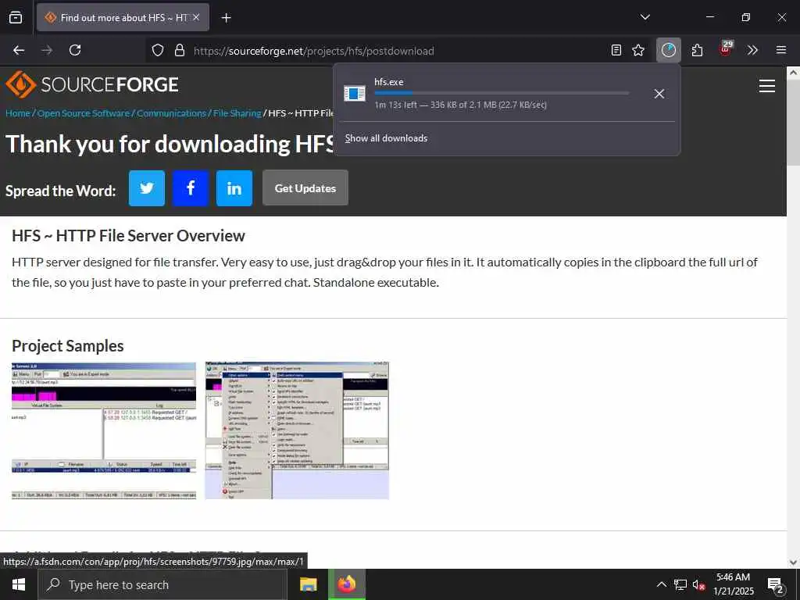The height and width of the screenshot is (600, 800).
Task: Open Communications breadcrumb link
Action: [x=171, y=113]
